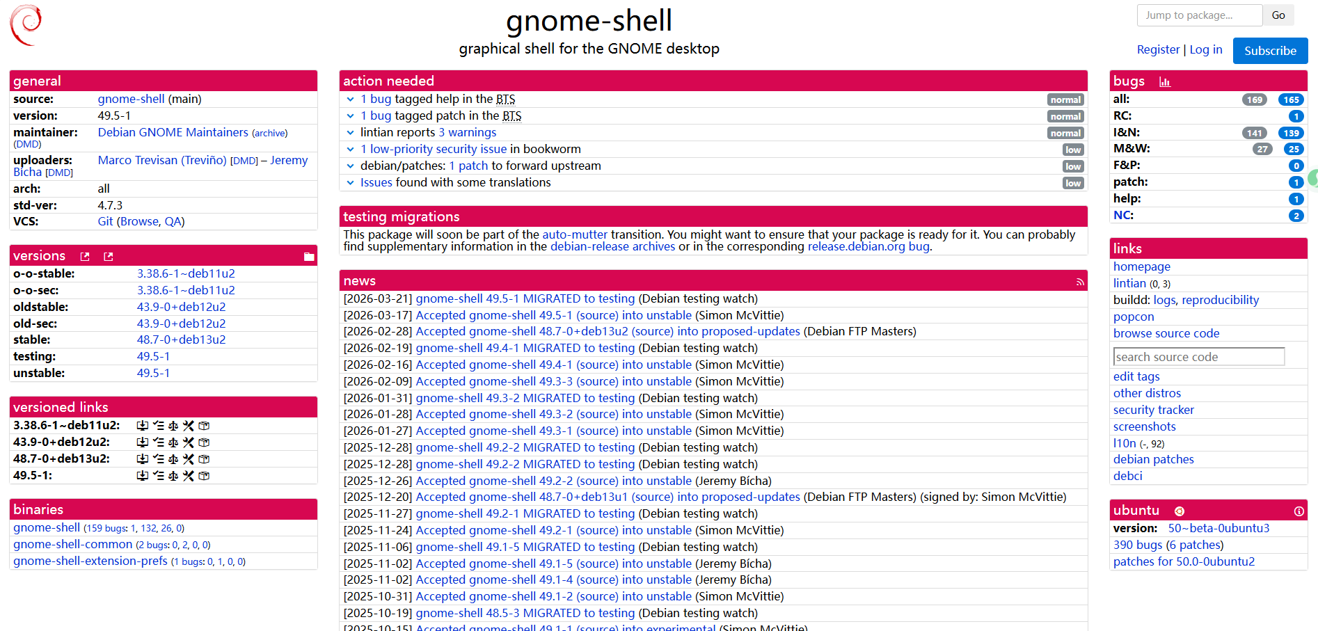Open the bug history graph icon

(x=1164, y=82)
